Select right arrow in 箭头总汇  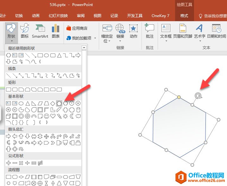pyautogui.click(x=9, y=136)
